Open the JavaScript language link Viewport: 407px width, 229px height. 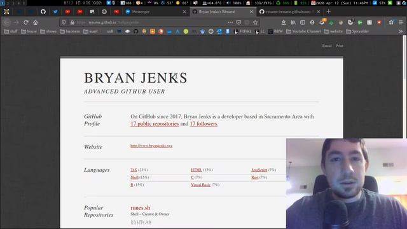tap(259, 170)
